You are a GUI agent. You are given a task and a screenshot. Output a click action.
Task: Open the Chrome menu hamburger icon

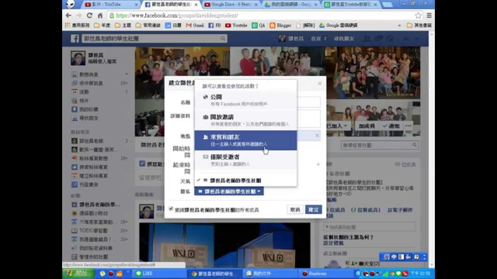[429, 15]
